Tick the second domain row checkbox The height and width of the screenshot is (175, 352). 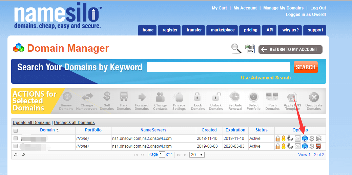click(x=16, y=146)
